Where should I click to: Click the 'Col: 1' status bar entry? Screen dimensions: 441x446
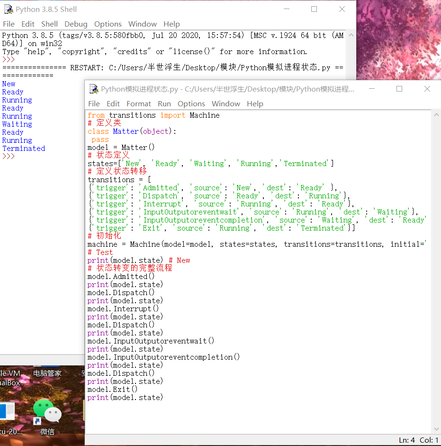[429, 440]
